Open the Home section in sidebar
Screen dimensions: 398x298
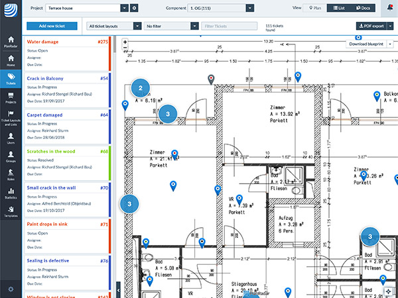(x=11, y=60)
